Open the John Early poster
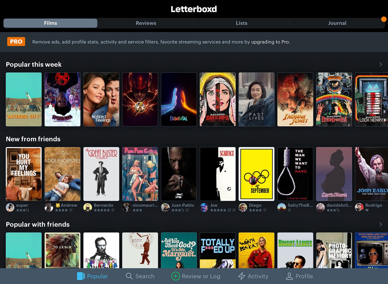The image size is (388, 284). [x=371, y=174]
